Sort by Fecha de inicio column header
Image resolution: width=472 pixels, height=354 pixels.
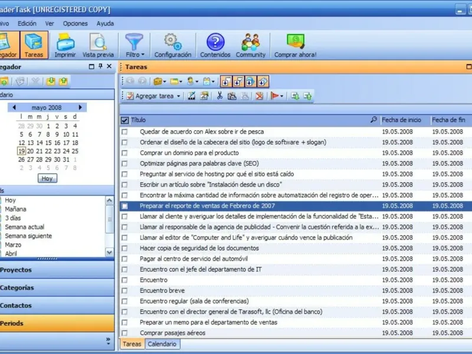[x=404, y=120]
